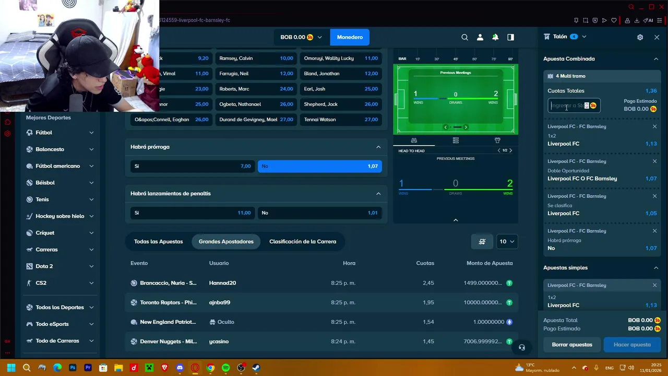Go to next head-to-head page arrow

(x=510, y=150)
